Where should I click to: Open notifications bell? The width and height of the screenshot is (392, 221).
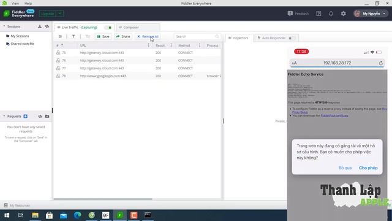point(331,14)
